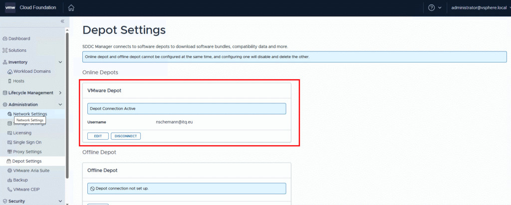
Task: Expand the Lifecycle Management section
Action: [60, 93]
